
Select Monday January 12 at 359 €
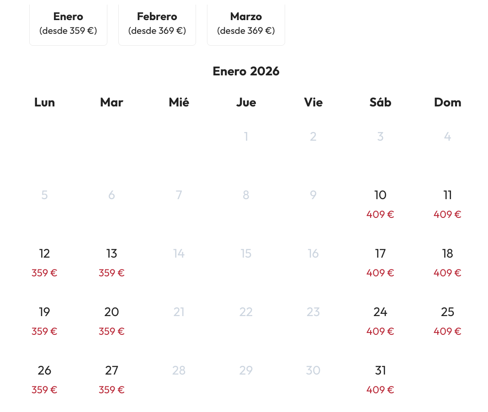point(44,262)
